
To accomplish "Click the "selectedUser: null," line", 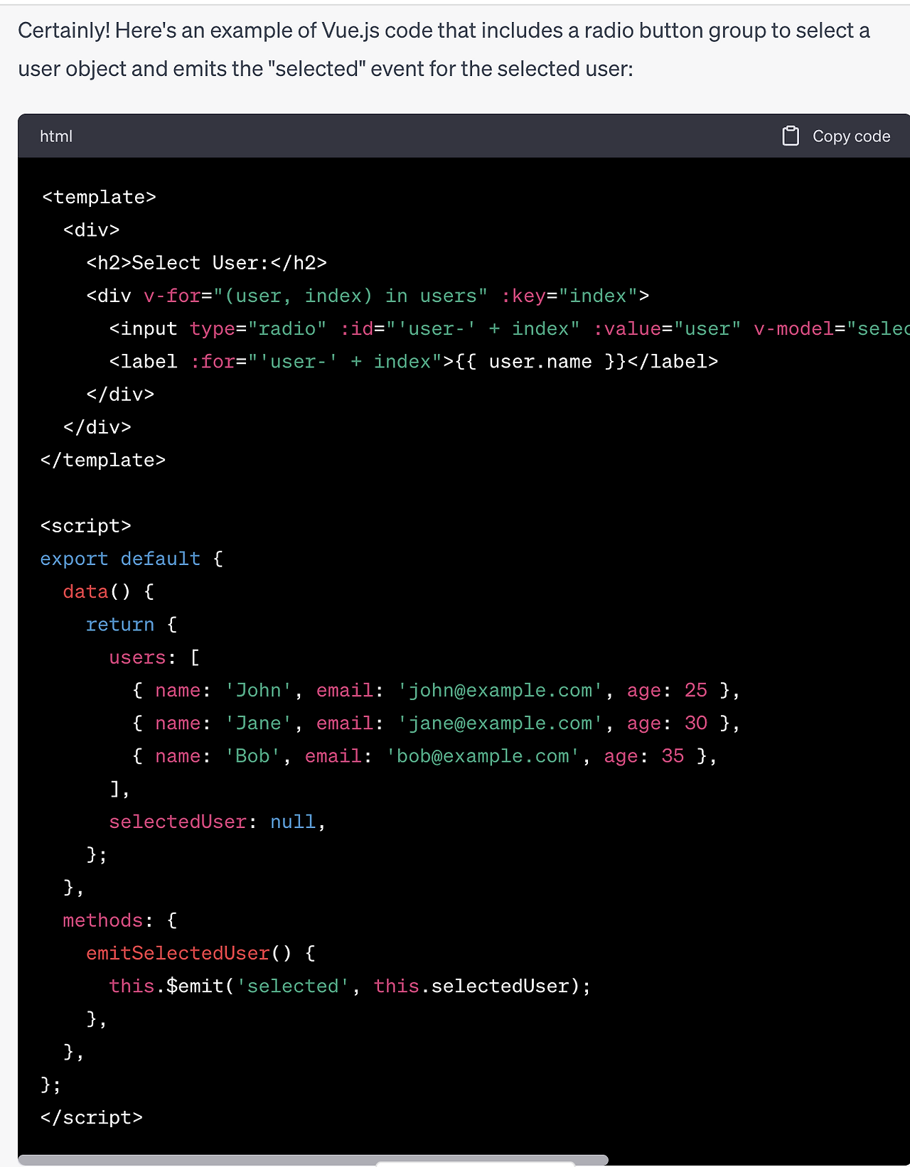I will point(218,822).
